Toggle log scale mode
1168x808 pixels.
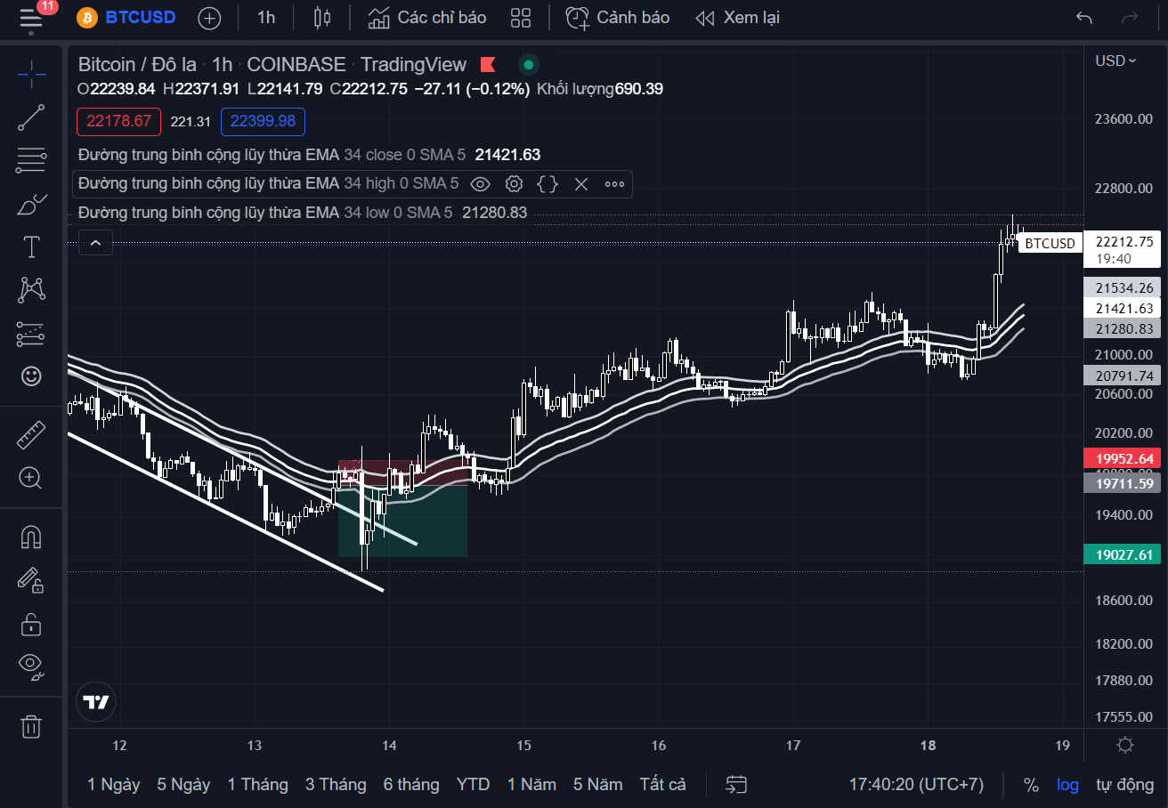click(1067, 784)
